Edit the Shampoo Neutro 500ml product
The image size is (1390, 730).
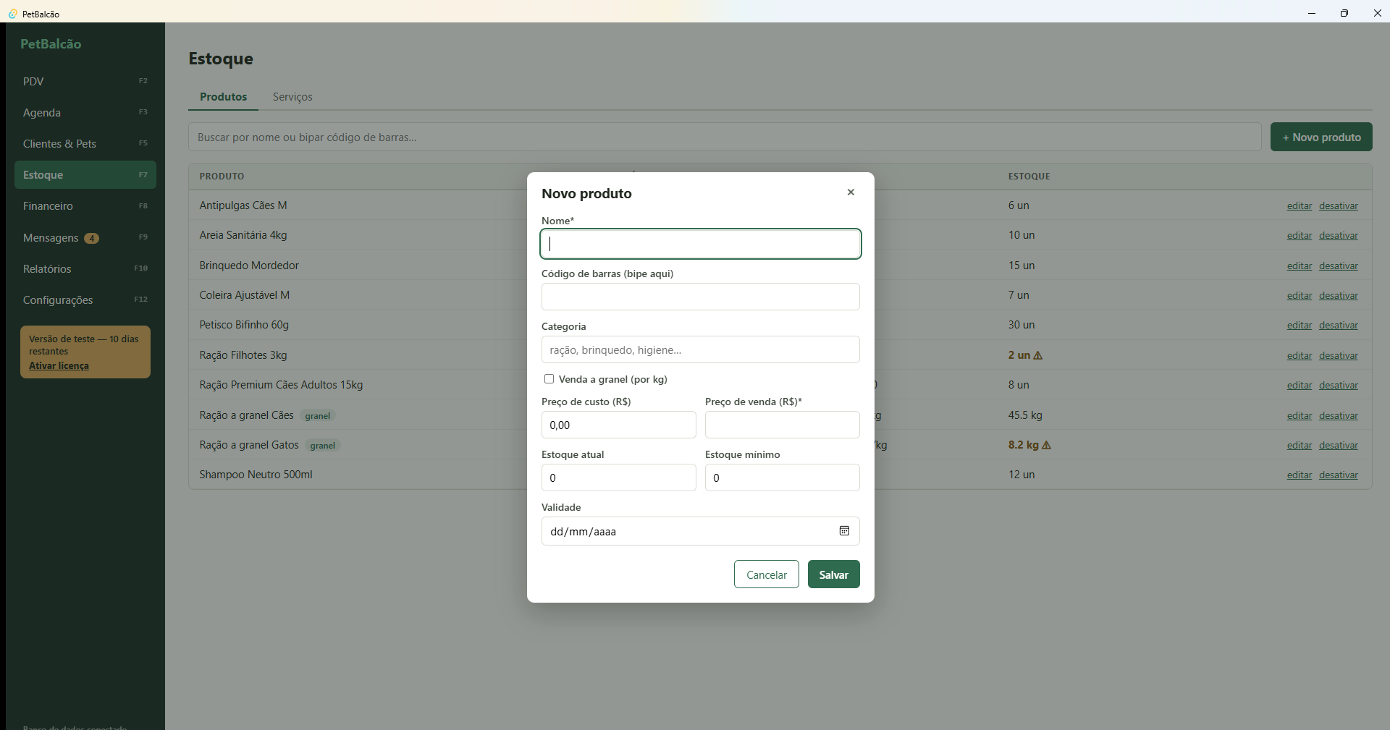point(1300,475)
